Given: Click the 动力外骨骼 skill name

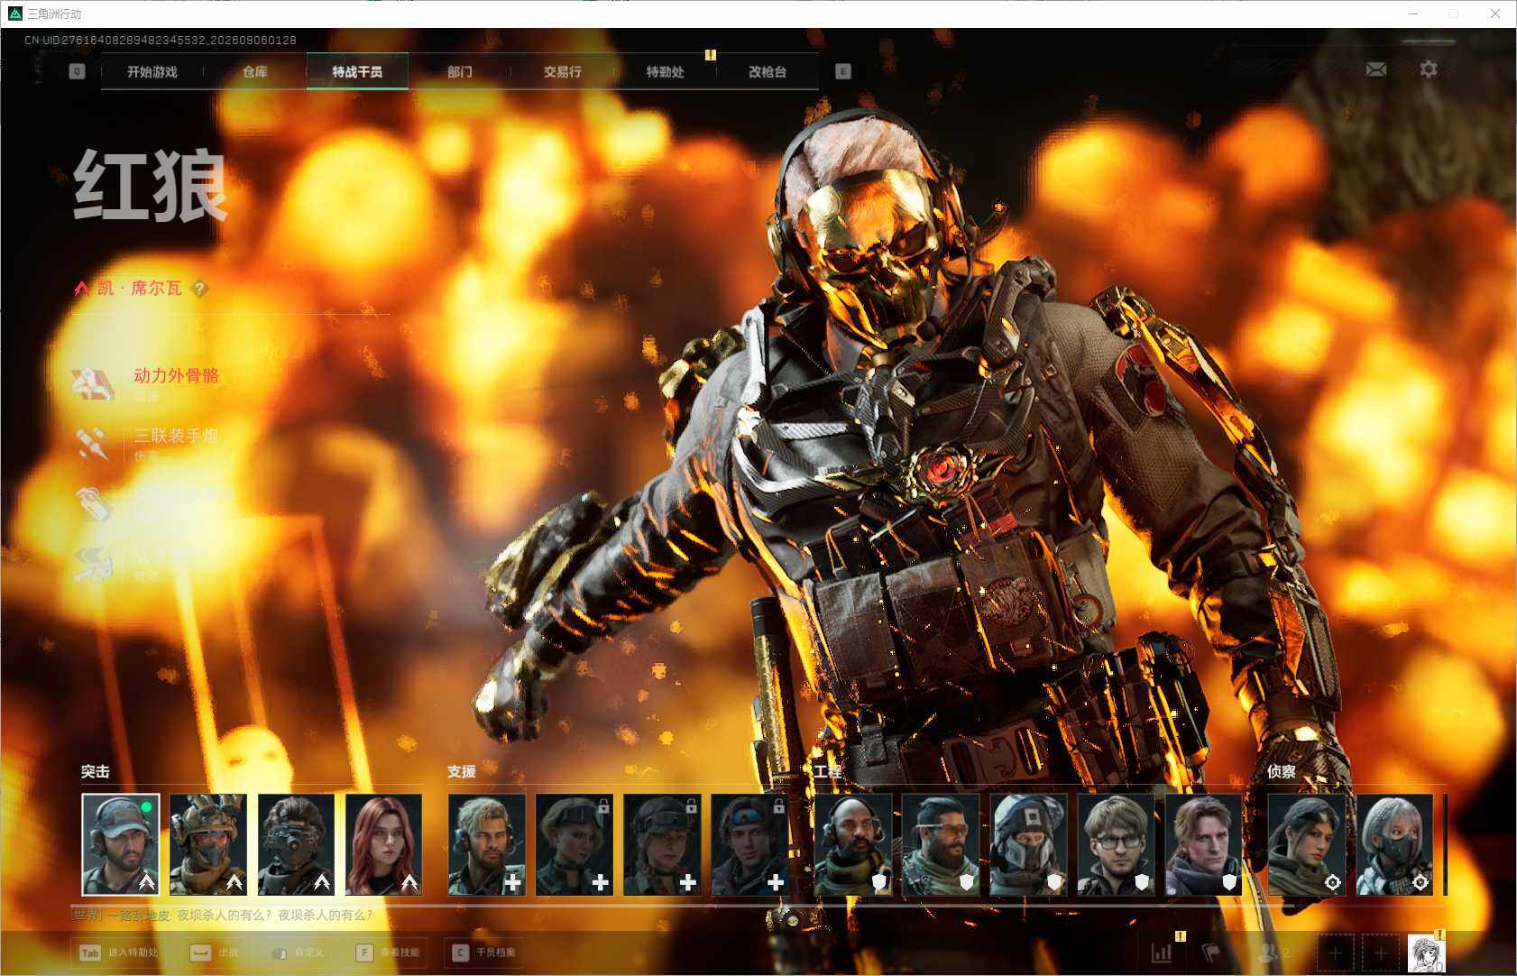Looking at the screenshot, I should 177,375.
